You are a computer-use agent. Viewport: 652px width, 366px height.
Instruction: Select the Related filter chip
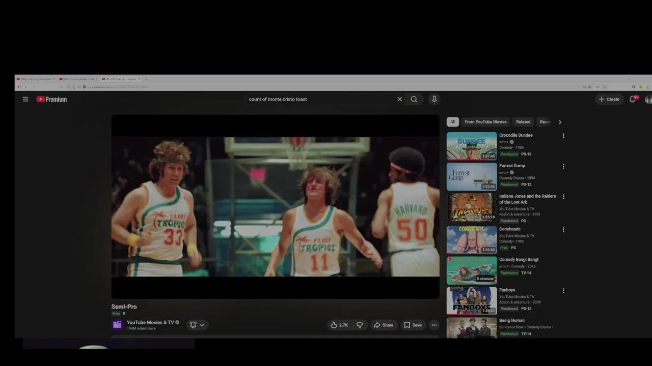[523, 122]
